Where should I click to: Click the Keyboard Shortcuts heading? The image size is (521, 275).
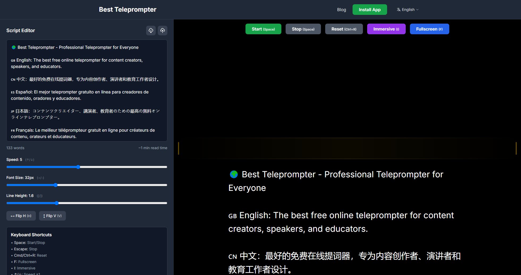pyautogui.click(x=31, y=235)
